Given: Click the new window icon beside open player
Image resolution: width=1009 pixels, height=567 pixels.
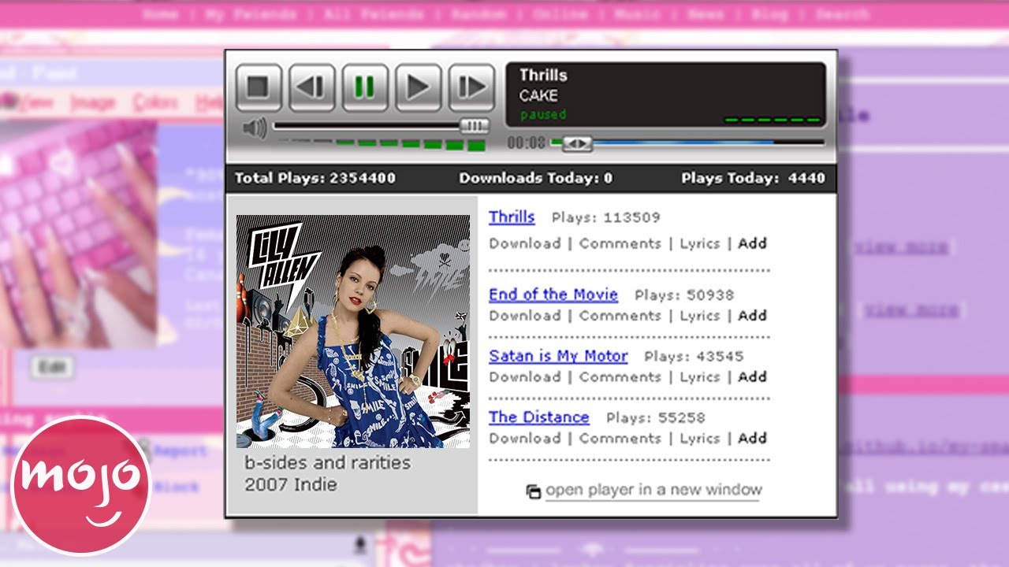Looking at the screenshot, I should click(x=534, y=491).
